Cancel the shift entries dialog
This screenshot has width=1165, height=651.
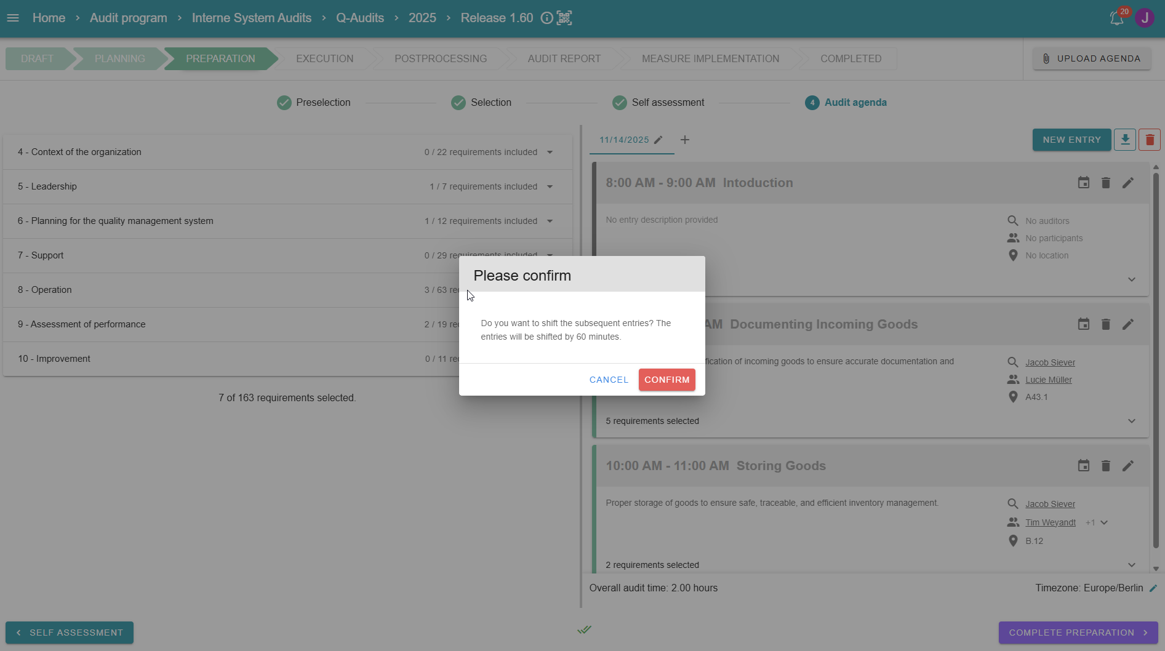click(609, 380)
